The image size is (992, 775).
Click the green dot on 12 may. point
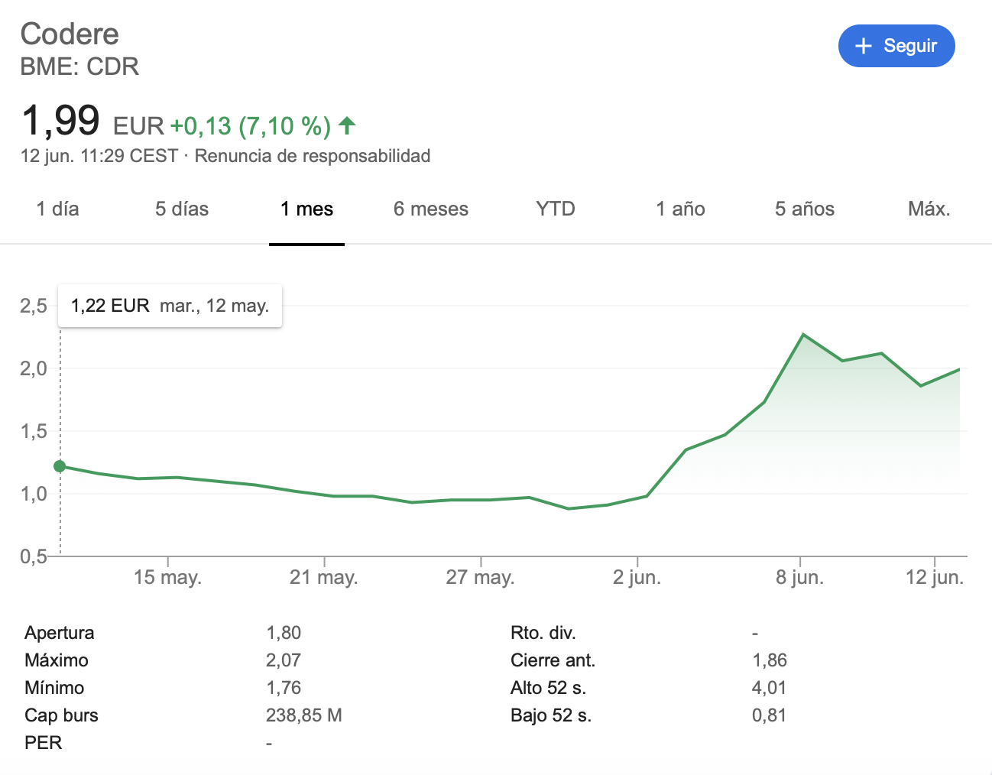point(60,466)
